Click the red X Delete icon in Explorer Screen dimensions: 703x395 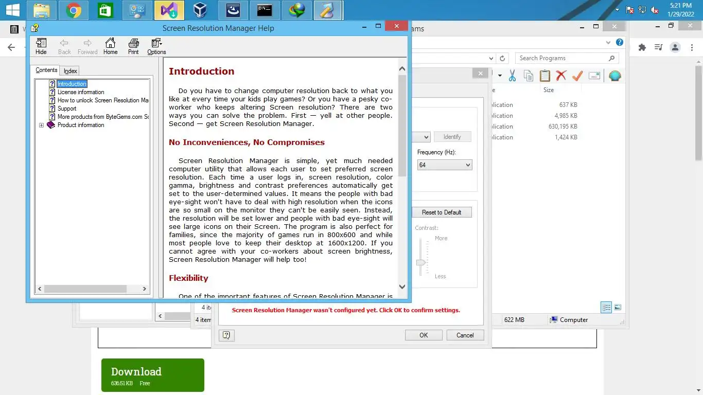[x=561, y=76]
